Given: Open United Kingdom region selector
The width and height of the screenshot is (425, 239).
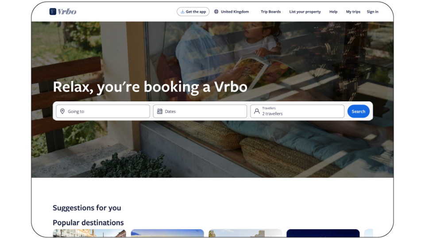Looking at the screenshot, I should point(232,12).
